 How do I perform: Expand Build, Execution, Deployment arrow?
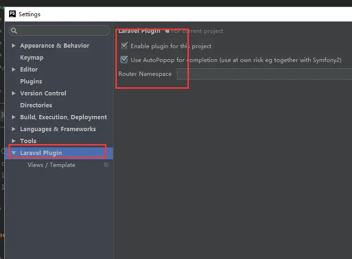[x=13, y=117]
